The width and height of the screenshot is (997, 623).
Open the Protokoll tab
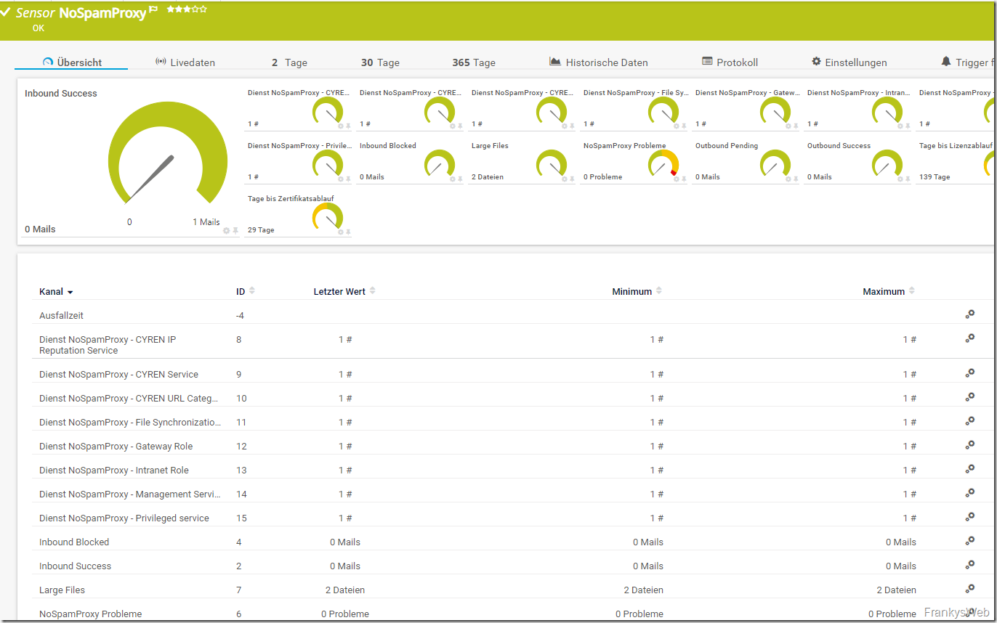[x=730, y=62]
